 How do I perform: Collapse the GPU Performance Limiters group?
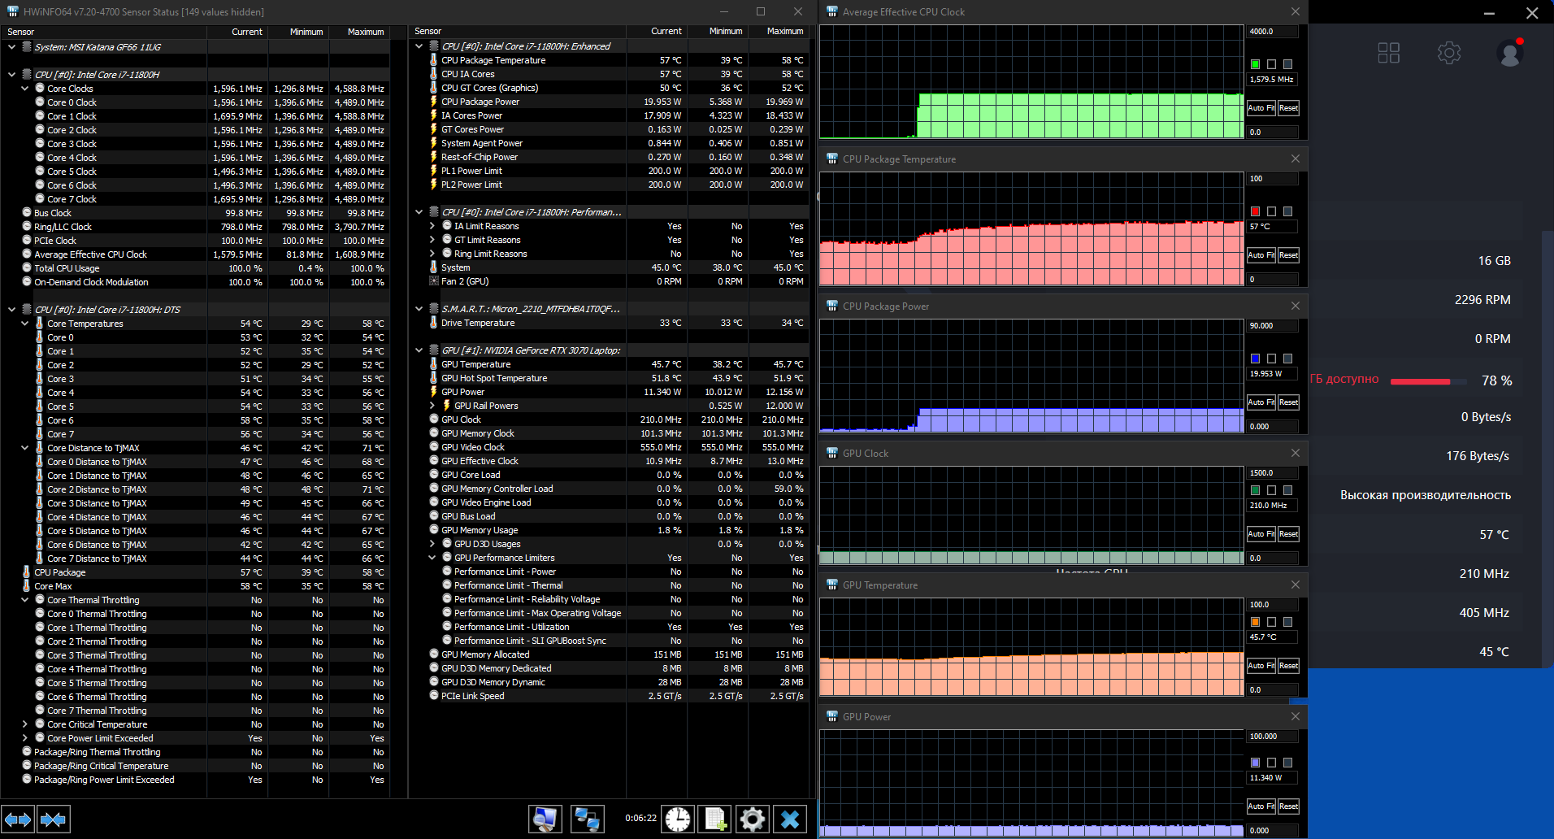point(432,558)
